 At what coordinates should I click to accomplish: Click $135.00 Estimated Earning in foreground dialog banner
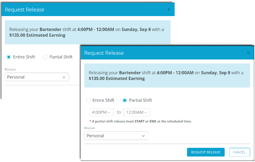(116, 79)
